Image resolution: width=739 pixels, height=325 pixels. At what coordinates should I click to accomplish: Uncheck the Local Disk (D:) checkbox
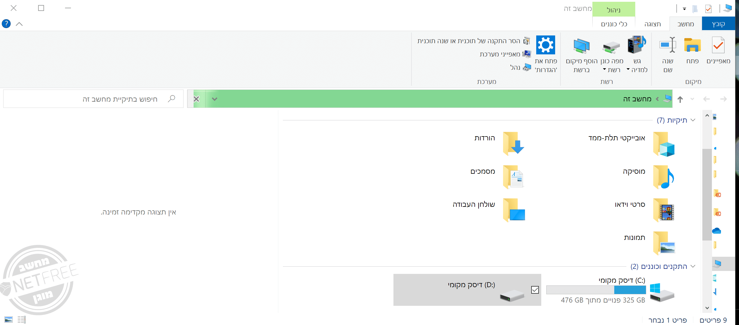coord(535,290)
